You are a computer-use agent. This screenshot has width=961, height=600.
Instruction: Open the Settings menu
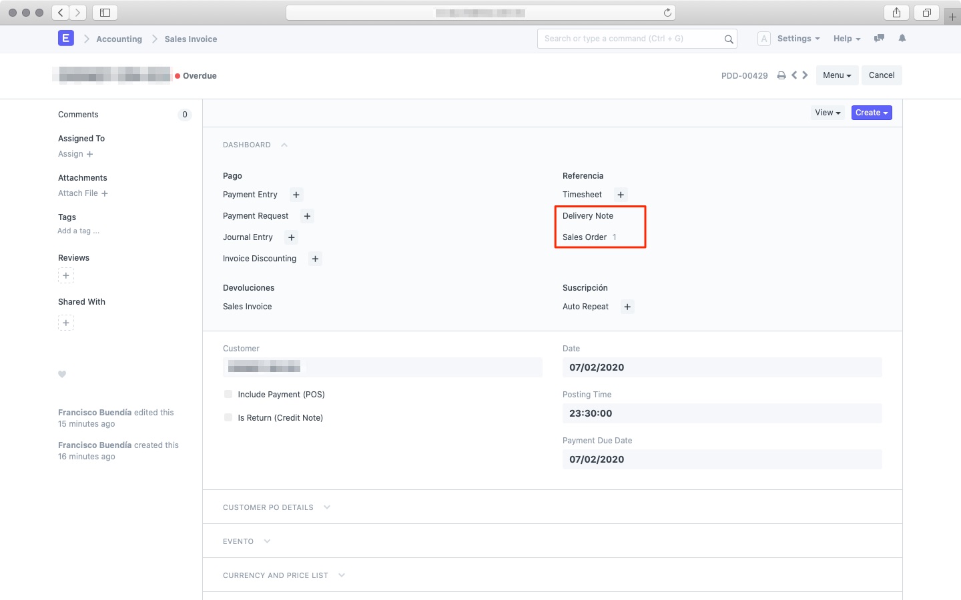pyautogui.click(x=798, y=39)
